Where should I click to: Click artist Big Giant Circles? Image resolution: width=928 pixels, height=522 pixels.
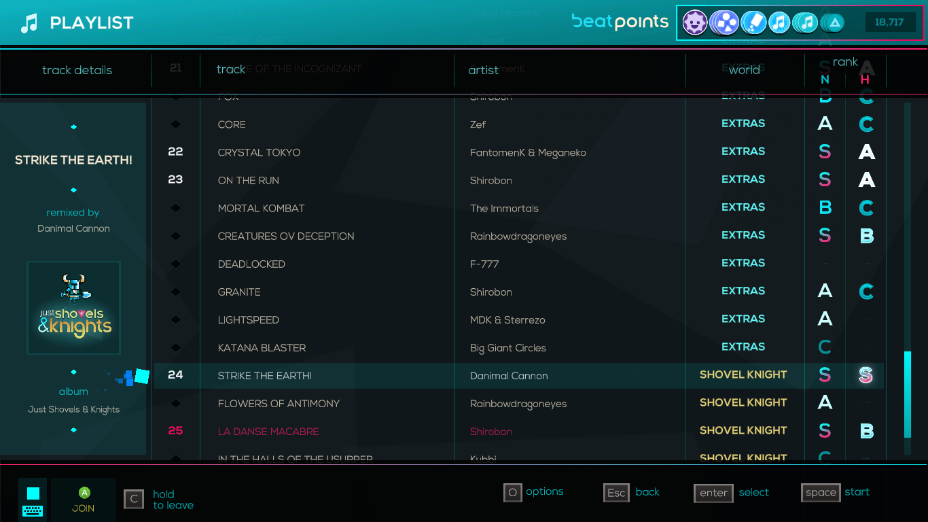tap(508, 348)
